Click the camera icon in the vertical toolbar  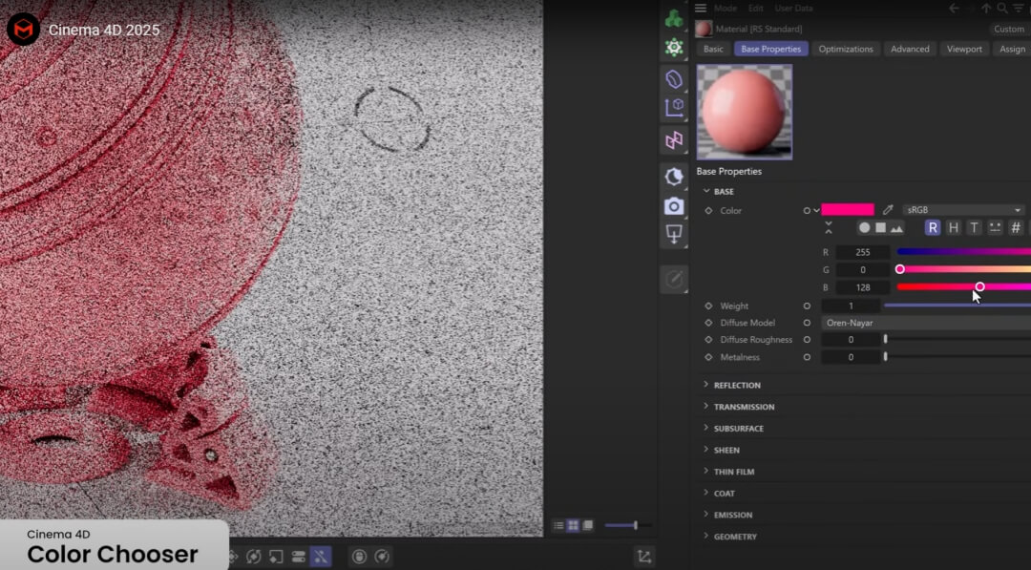click(674, 206)
